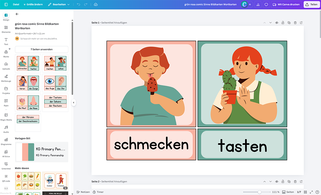Image resolution: width=321 pixels, height=195 pixels.
Task: Select the tasten text on canvas
Action: (242, 145)
